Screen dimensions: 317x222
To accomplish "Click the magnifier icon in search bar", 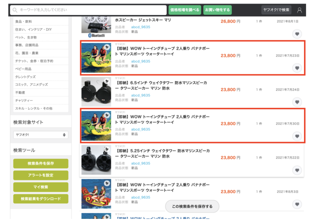I will [x=15, y=10].
